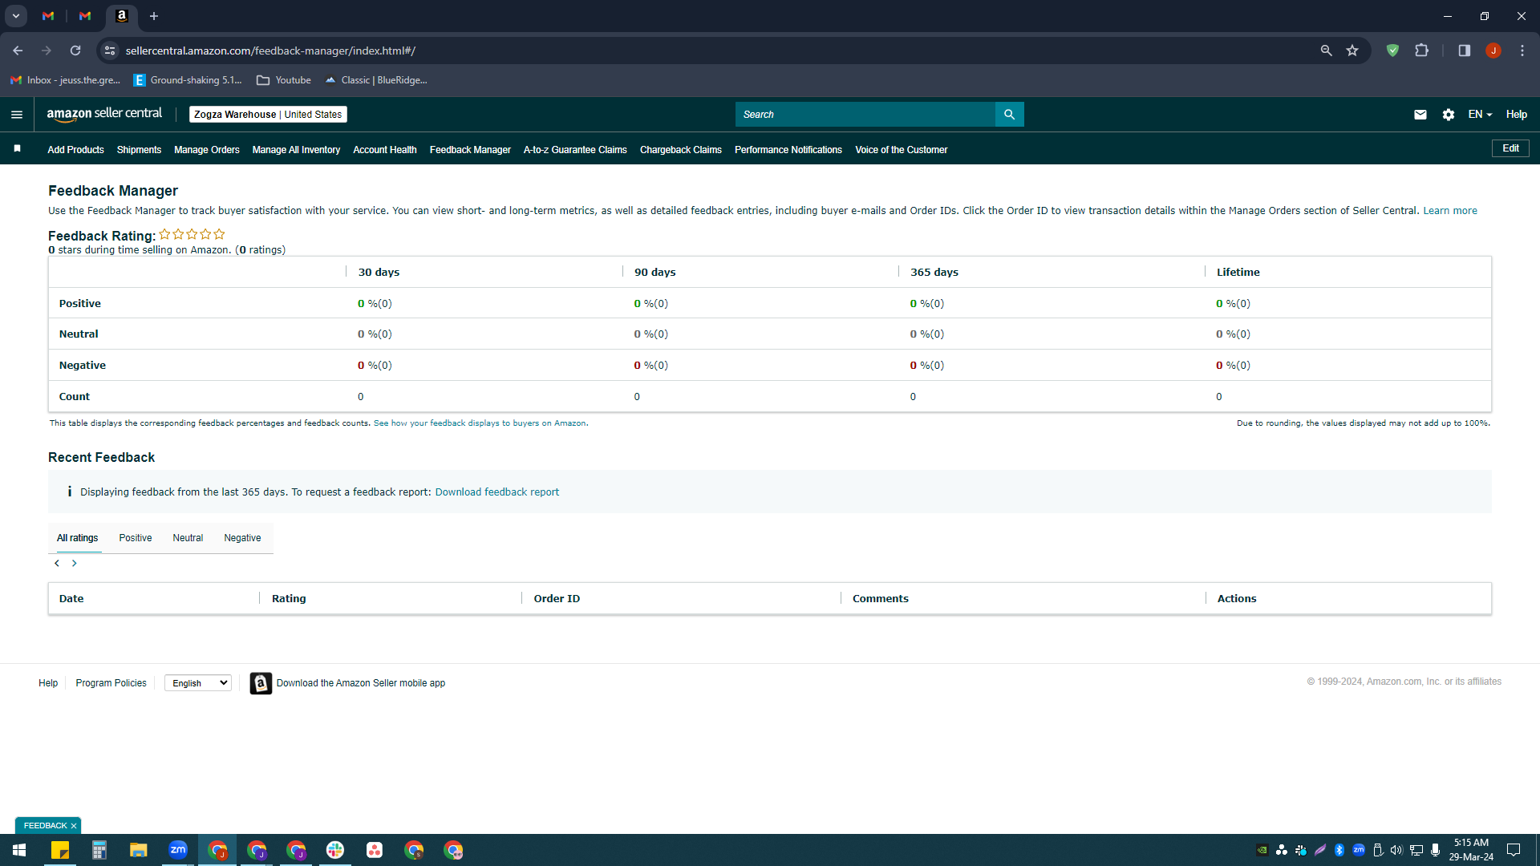Open A-to-z Guarantee Claims
The image size is (1540, 866).
tap(575, 150)
